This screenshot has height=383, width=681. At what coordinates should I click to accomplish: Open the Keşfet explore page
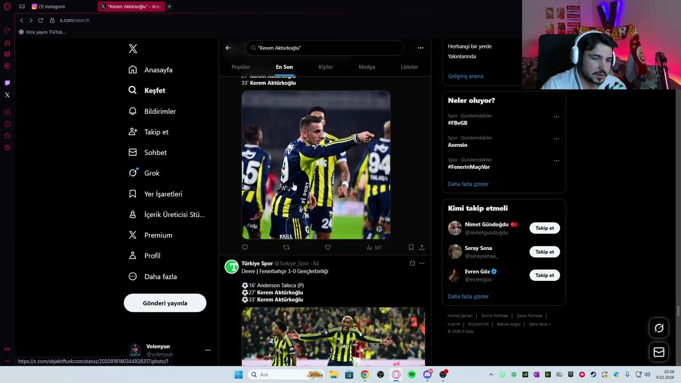coord(147,90)
